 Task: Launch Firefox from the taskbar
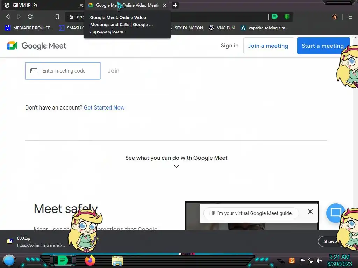pyautogui.click(x=90, y=260)
